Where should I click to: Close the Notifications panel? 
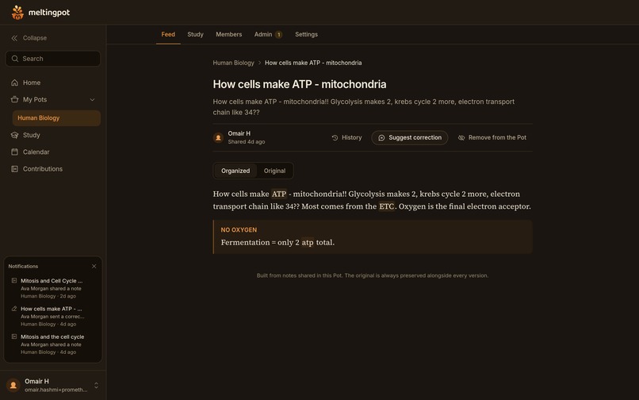tap(94, 266)
